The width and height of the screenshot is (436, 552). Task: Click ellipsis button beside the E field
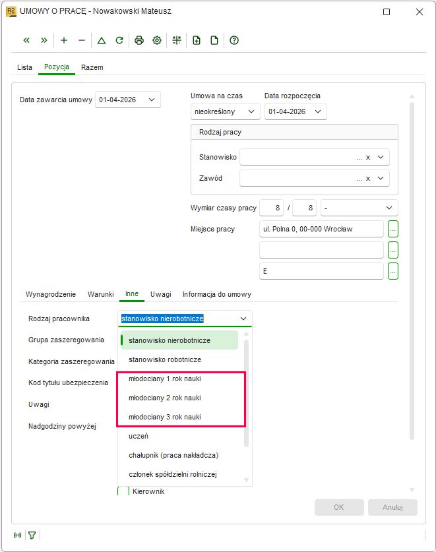pos(393,272)
